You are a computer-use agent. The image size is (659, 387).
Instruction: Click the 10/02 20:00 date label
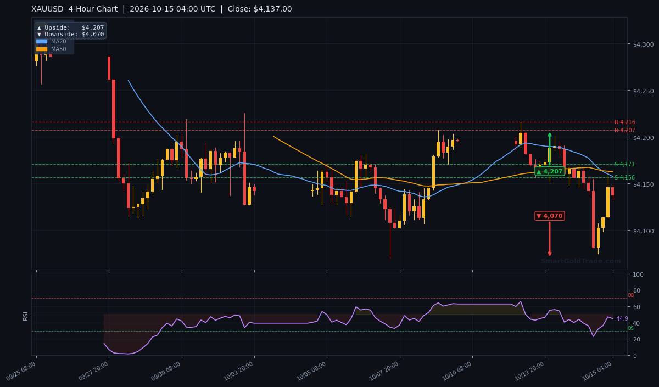240,372
